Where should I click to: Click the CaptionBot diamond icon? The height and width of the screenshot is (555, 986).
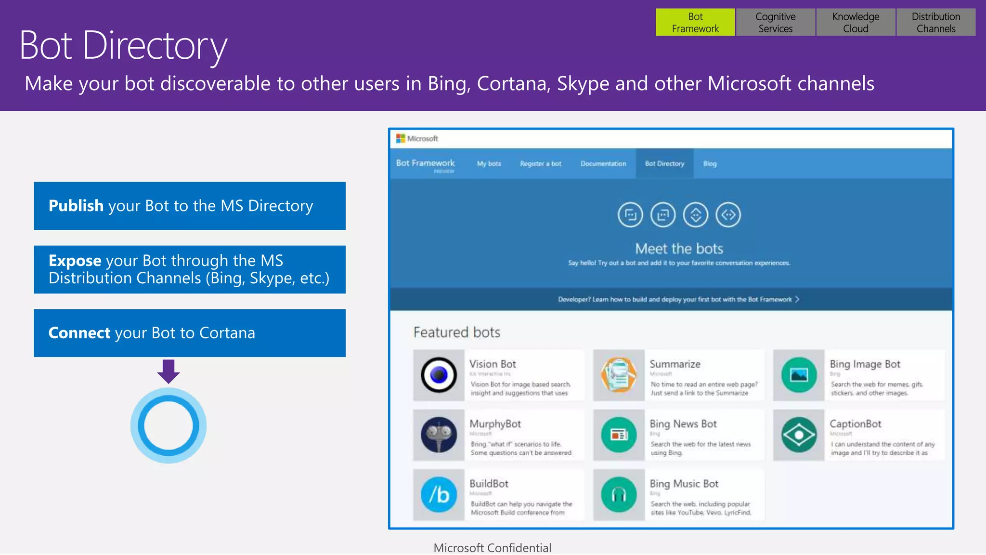(x=799, y=435)
